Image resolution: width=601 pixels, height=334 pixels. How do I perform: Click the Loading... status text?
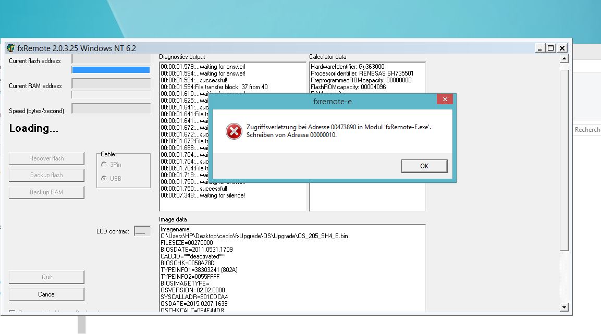pyautogui.click(x=34, y=128)
